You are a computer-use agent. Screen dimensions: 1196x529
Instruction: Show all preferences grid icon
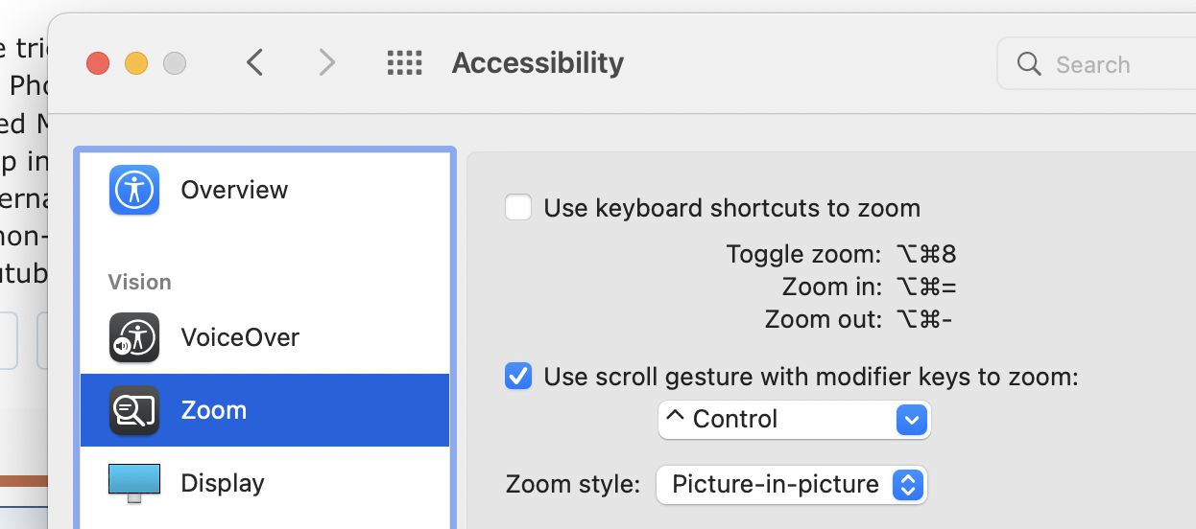pyautogui.click(x=404, y=63)
